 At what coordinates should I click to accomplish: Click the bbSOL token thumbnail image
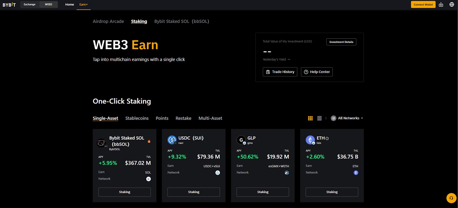click(101, 143)
